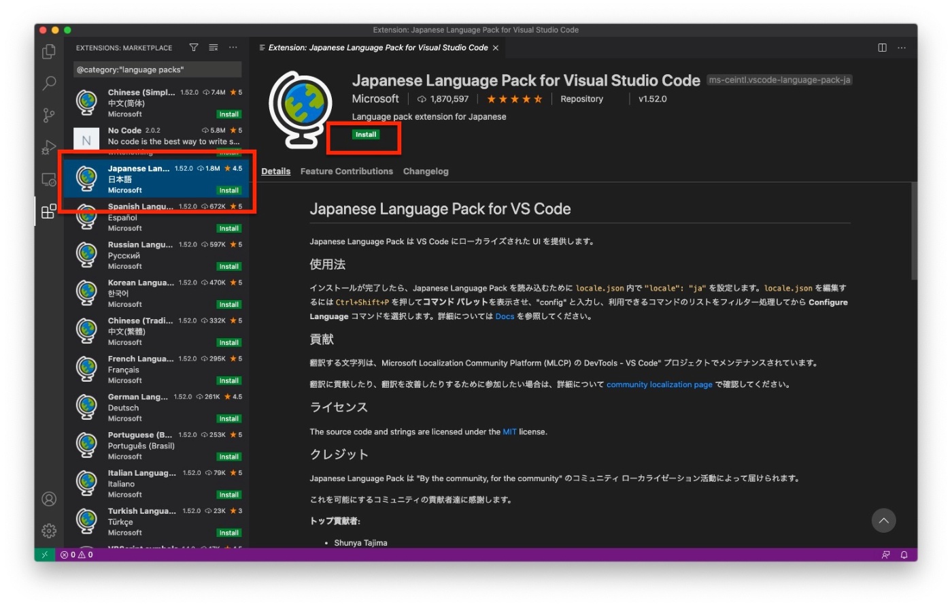The image size is (952, 607).
Task: Open errors and warnings in status bar
Action: (77, 555)
